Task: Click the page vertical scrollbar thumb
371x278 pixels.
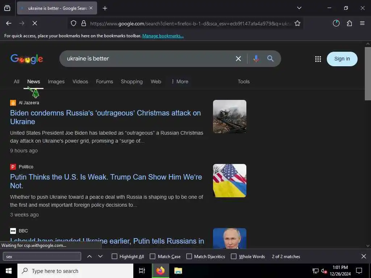Action: [x=368, y=74]
